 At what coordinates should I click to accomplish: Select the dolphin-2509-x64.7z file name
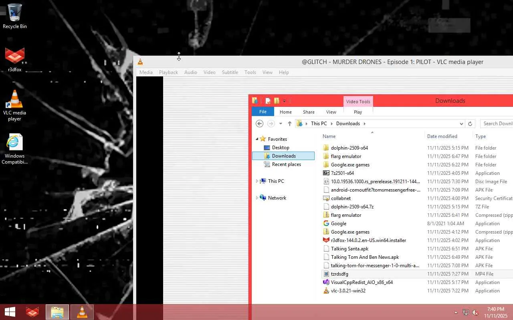pyautogui.click(x=352, y=207)
